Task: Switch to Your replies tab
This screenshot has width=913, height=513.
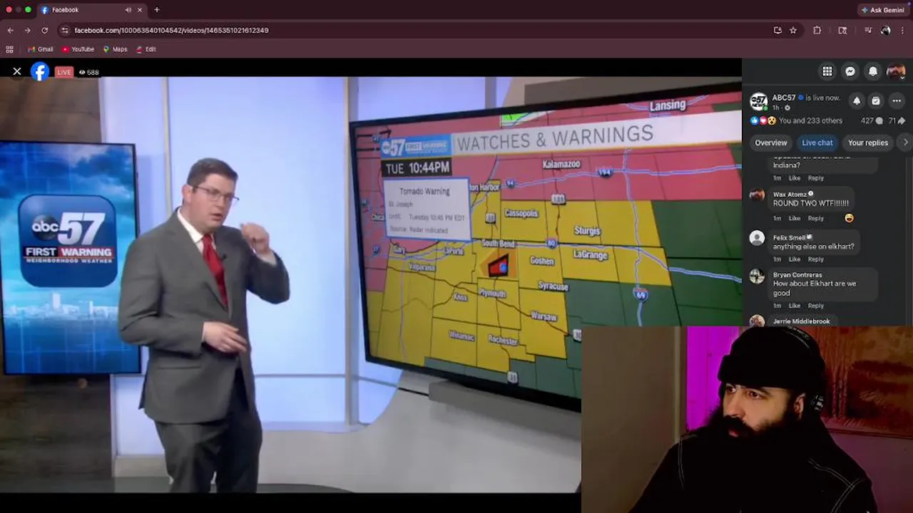Action: coord(868,142)
